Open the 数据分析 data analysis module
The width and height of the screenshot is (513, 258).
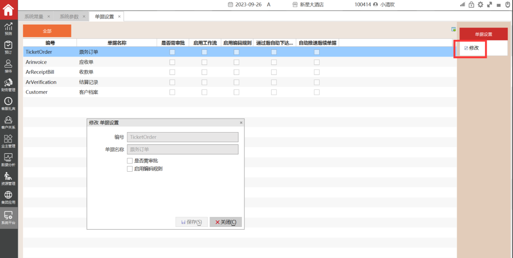pos(8,159)
